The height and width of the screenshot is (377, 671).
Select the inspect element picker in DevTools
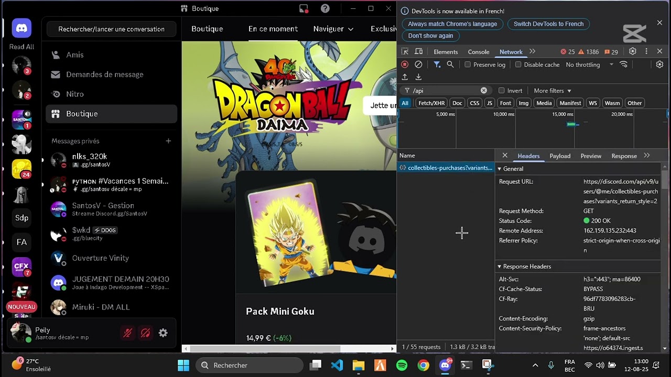pyautogui.click(x=405, y=52)
